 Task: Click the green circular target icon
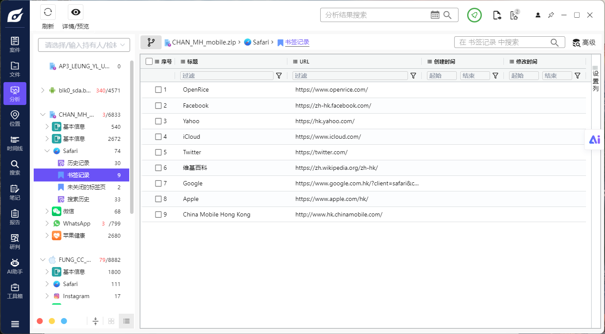[474, 15]
